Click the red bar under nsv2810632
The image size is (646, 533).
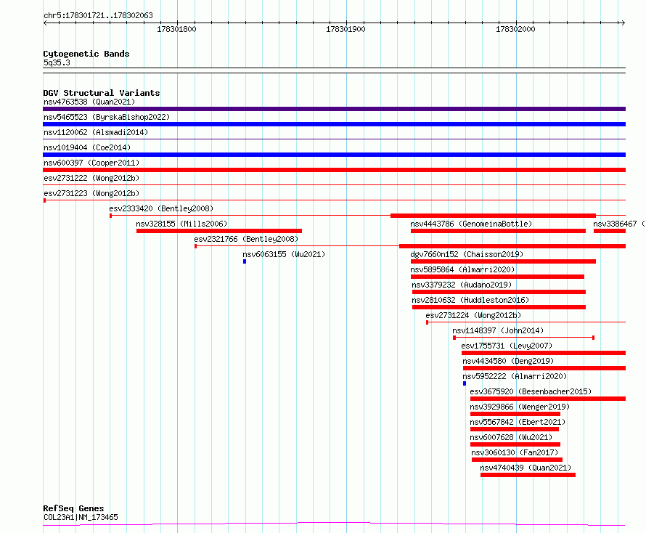(x=499, y=307)
